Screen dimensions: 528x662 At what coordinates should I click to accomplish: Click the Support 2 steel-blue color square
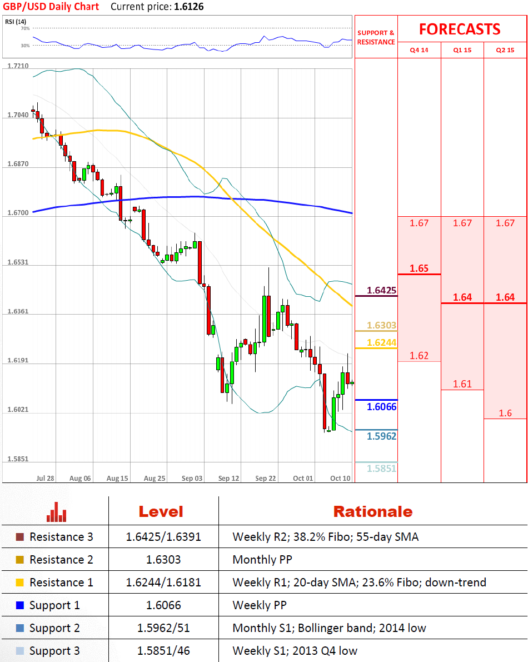click(x=20, y=628)
